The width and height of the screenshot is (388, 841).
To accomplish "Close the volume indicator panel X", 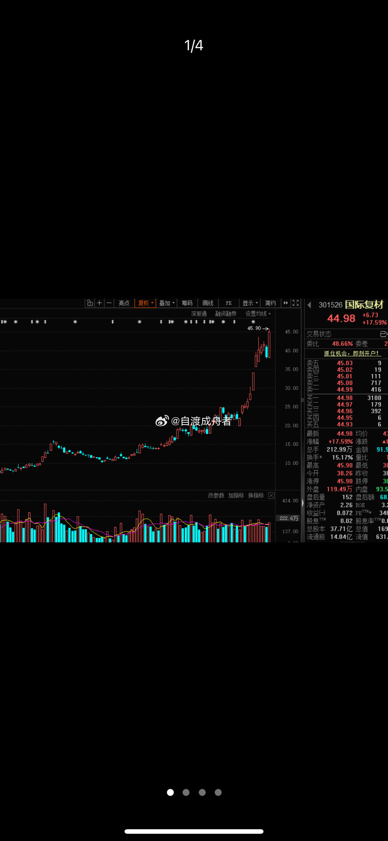I will tap(271, 495).
